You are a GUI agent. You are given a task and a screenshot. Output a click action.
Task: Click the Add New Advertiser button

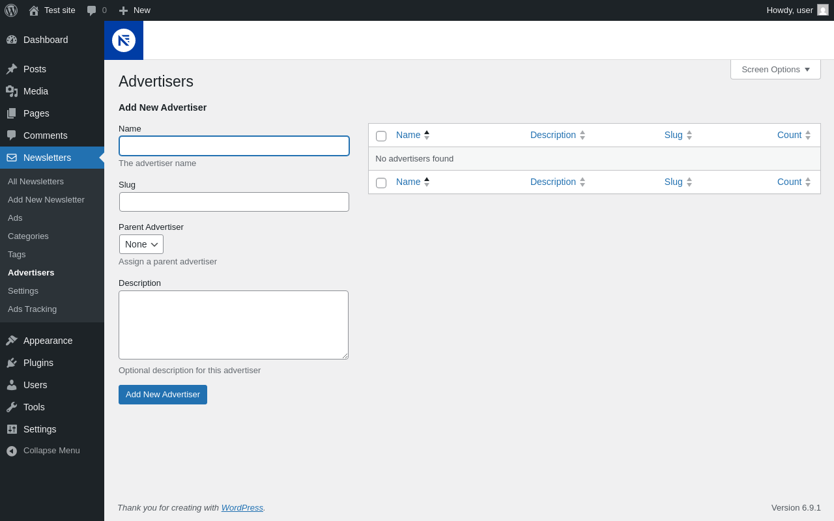[x=163, y=395]
